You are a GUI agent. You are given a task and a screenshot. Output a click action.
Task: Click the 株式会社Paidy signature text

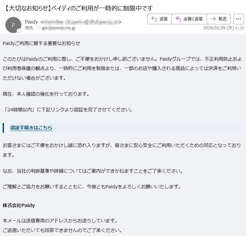pyautogui.click(x=19, y=205)
